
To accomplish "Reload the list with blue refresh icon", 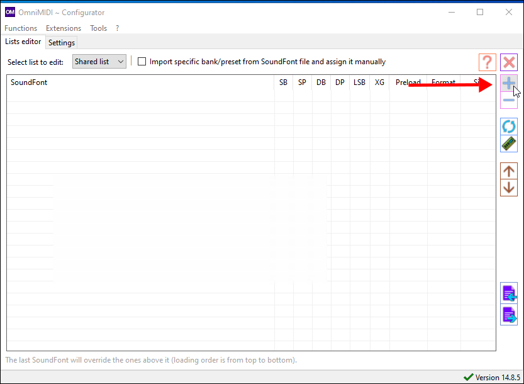I will pyautogui.click(x=508, y=127).
